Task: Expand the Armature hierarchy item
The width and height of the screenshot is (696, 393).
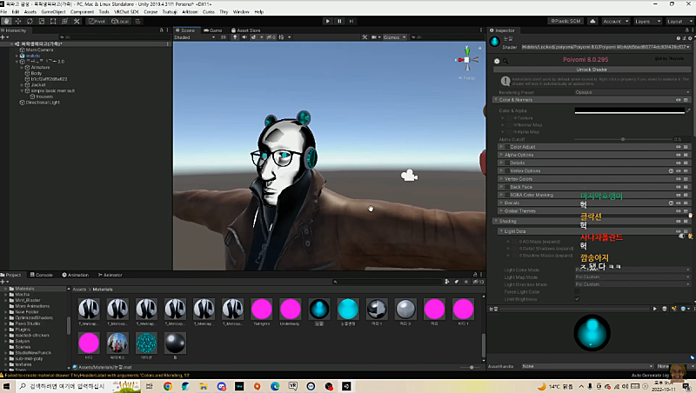Action: coord(22,66)
